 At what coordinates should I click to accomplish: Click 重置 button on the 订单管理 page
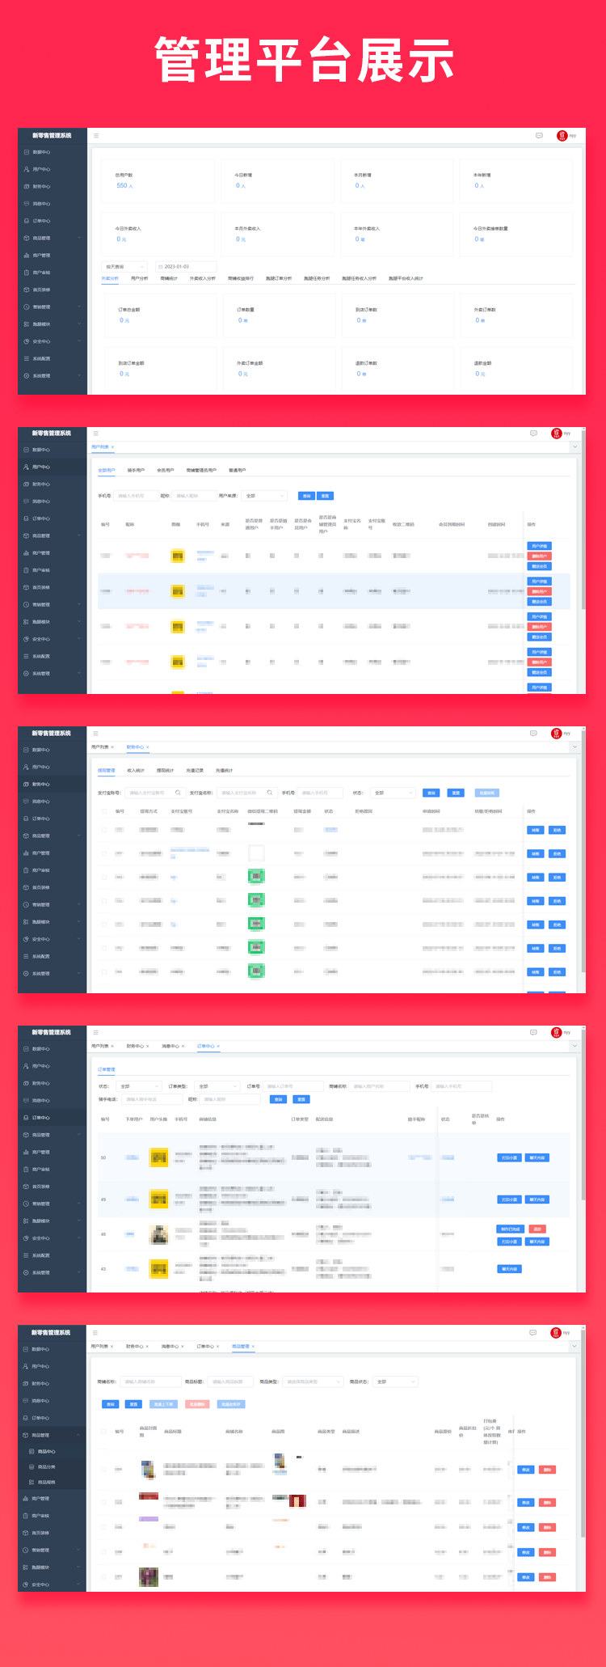301,1099
